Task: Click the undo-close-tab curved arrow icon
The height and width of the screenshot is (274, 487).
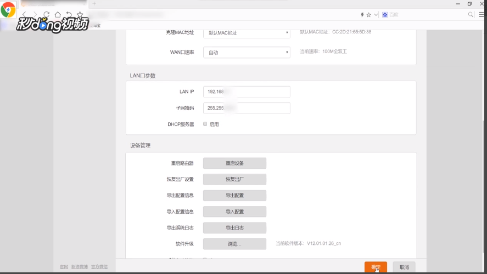Action: pyautogui.click(x=69, y=15)
